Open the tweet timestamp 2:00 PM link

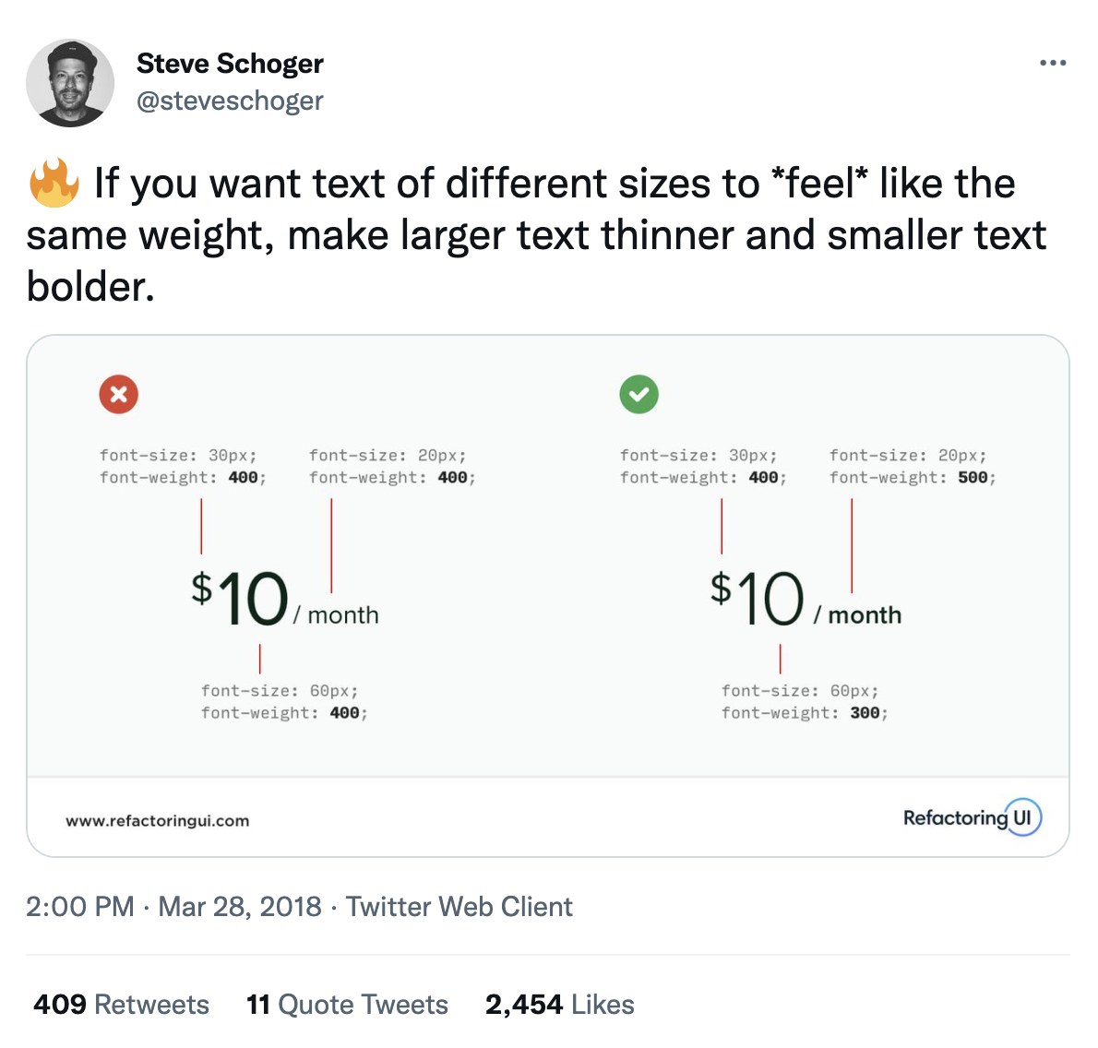[x=78, y=907]
